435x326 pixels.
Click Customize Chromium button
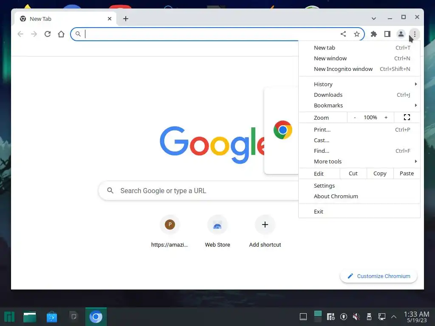[379, 276]
